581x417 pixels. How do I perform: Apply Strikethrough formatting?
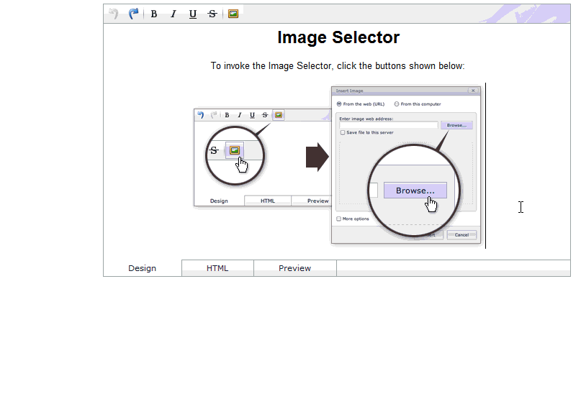211,13
